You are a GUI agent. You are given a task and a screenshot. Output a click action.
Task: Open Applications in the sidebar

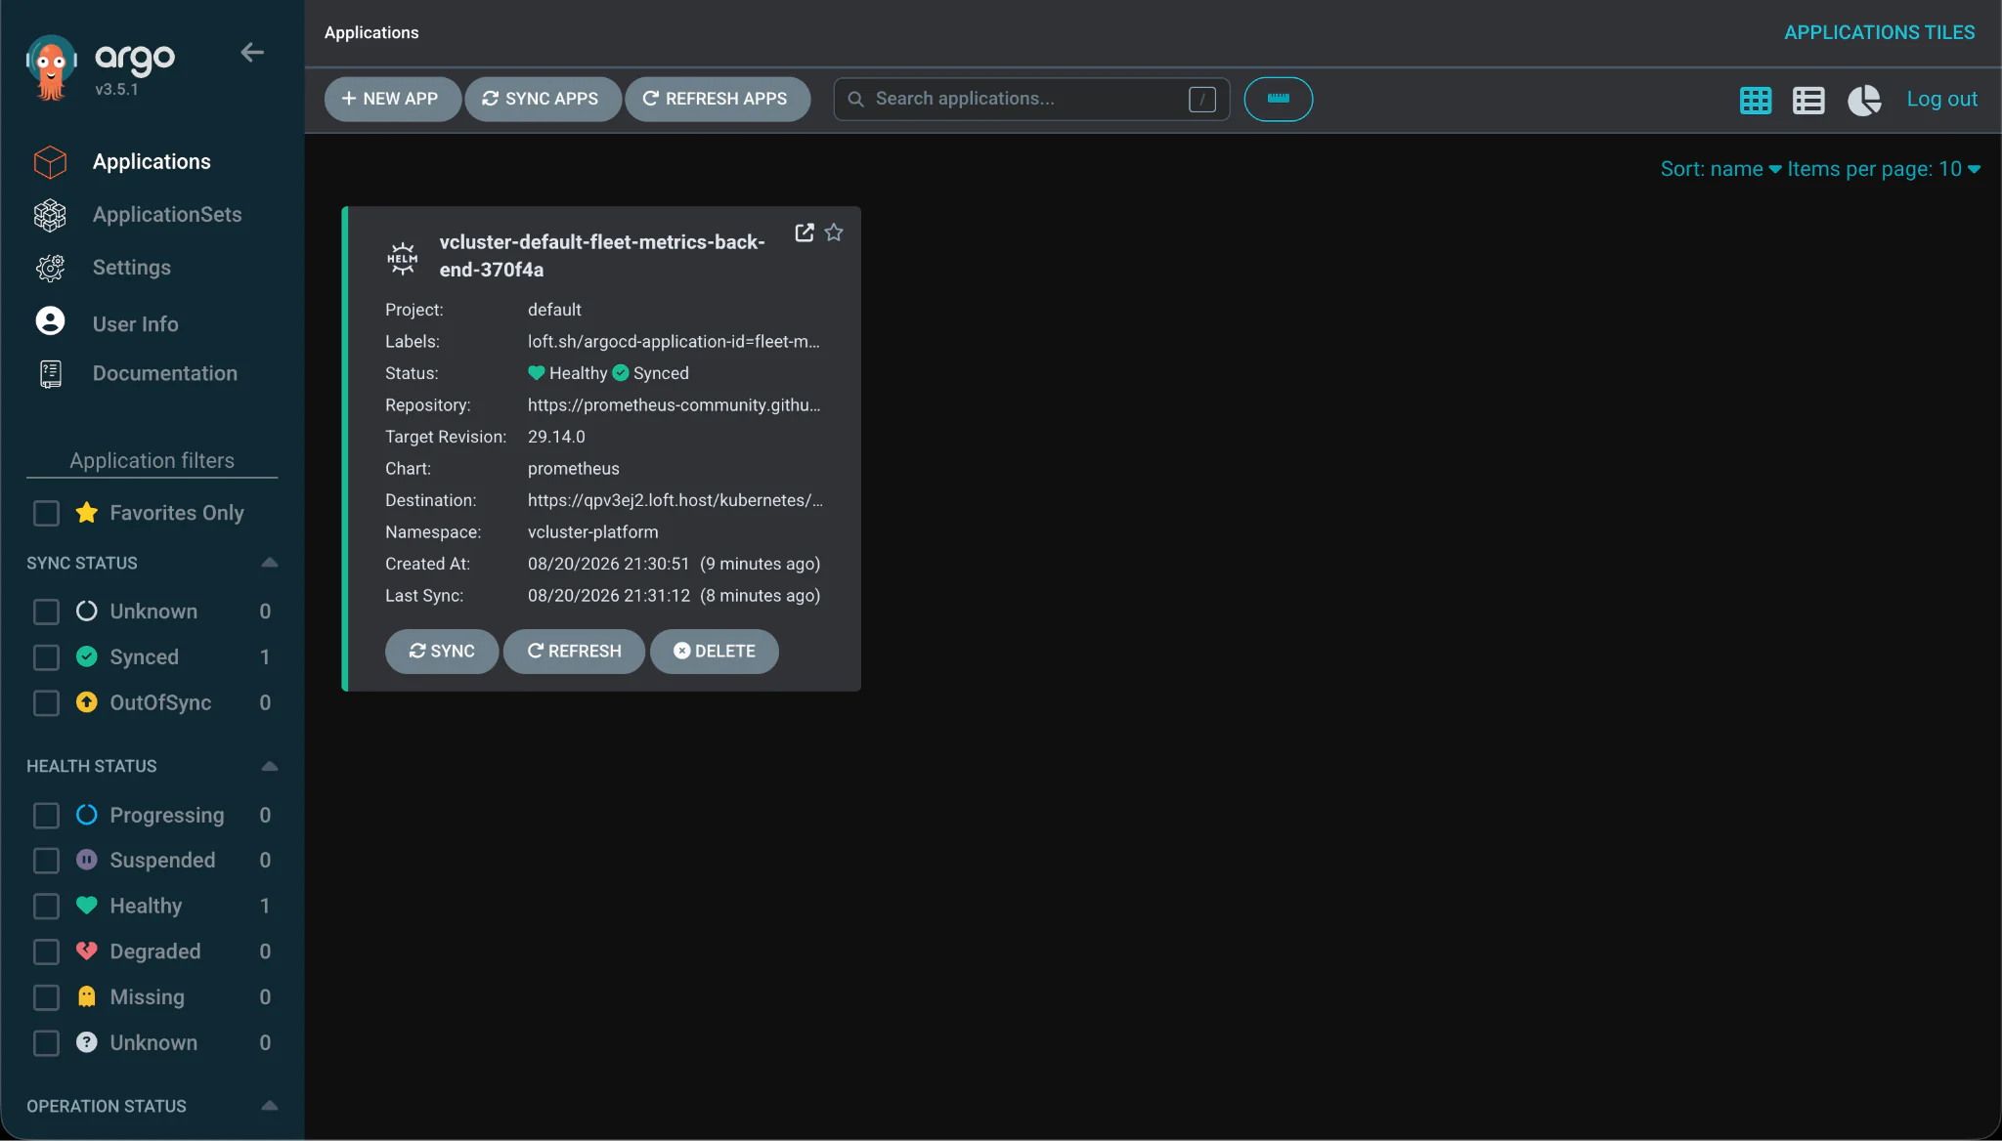pyautogui.click(x=152, y=162)
